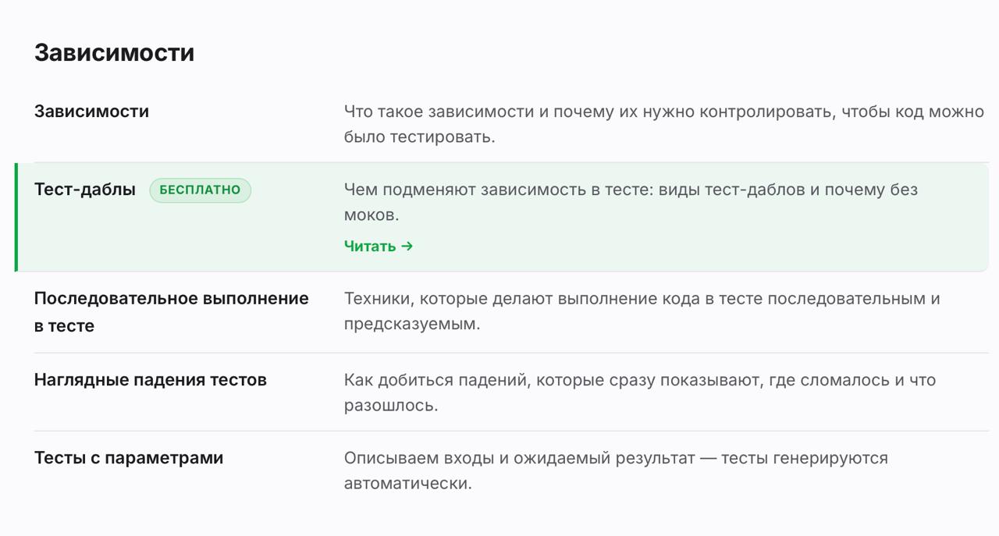The image size is (999, 536).
Task: Open Тесты с параметрами lesson
Action: 129,458
